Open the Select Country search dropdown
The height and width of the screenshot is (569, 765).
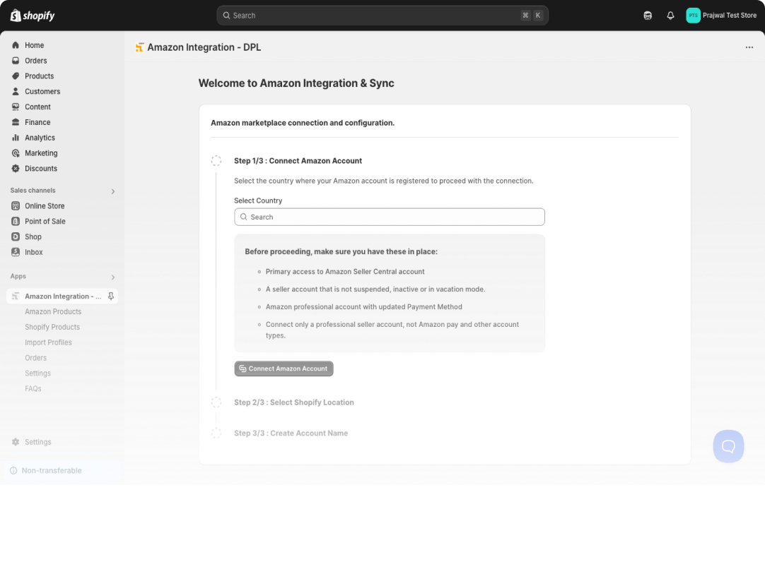point(389,216)
